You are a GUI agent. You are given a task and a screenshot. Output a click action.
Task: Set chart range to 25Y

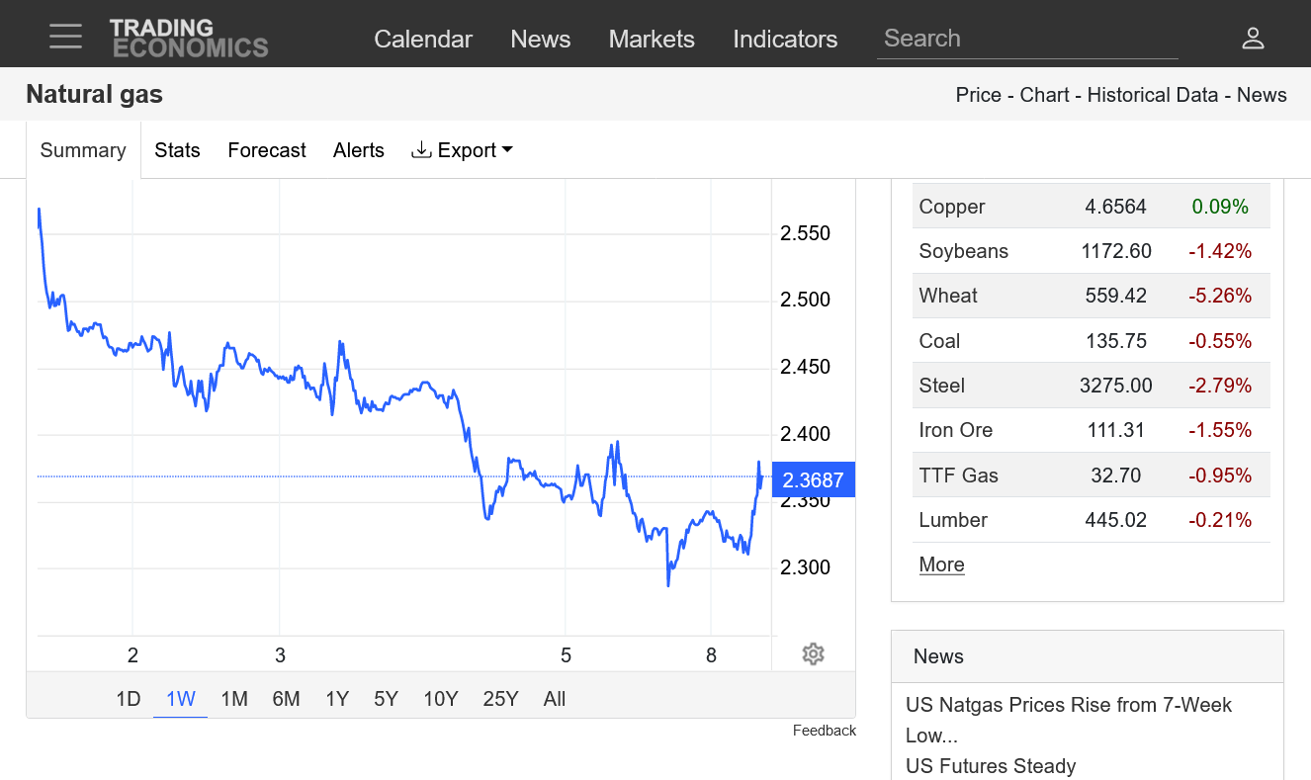coord(500,699)
